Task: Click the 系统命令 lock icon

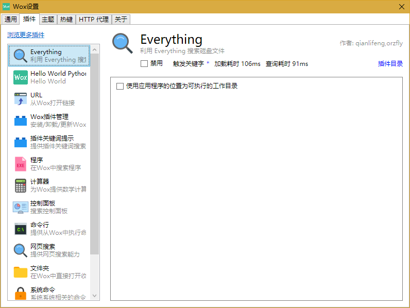Action: point(21,294)
